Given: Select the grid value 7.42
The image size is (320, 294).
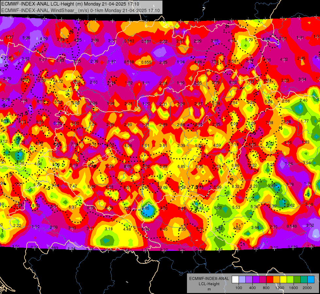Looking at the screenshot, I should pos(73,186).
